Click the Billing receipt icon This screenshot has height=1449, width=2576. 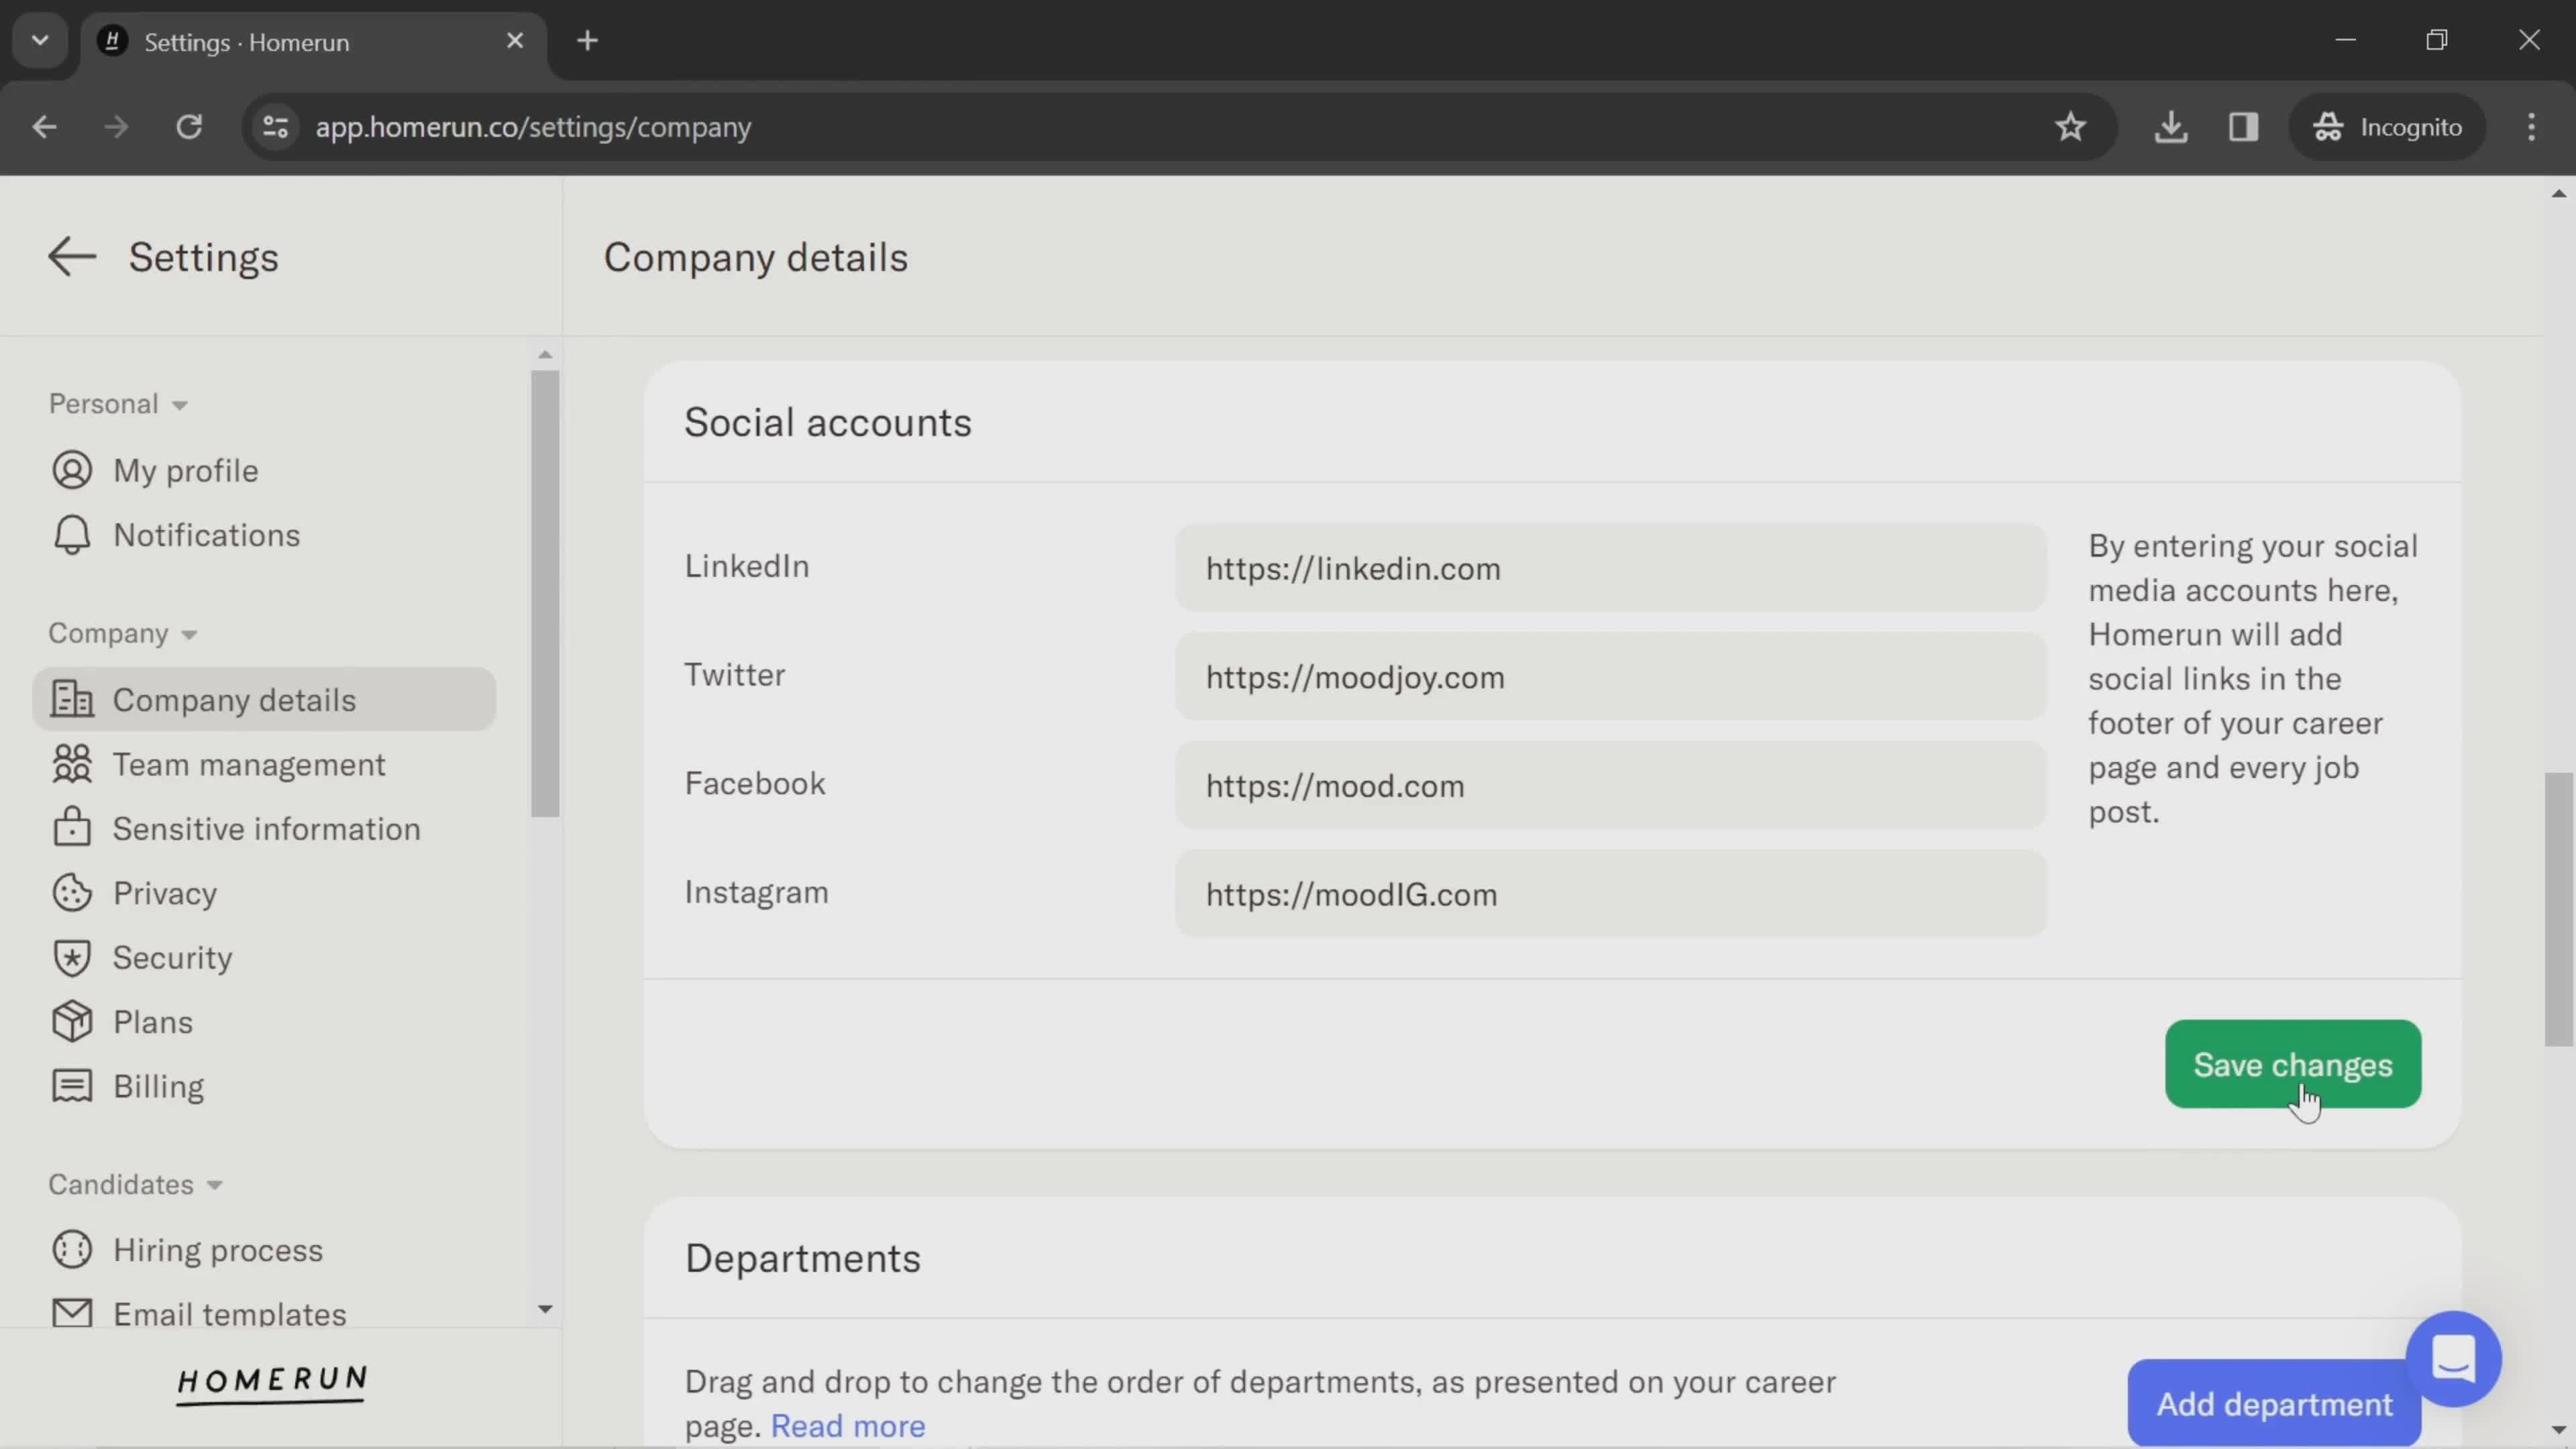[x=72, y=1086]
